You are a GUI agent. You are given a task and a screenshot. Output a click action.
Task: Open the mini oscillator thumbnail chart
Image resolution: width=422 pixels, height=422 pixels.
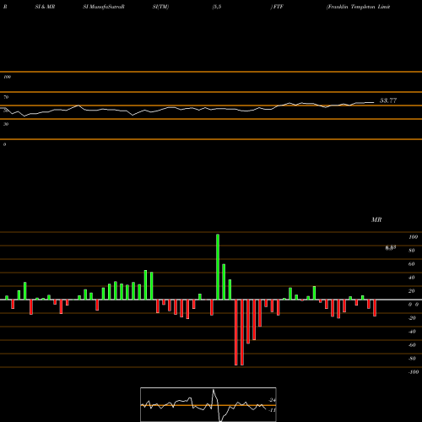208,404
